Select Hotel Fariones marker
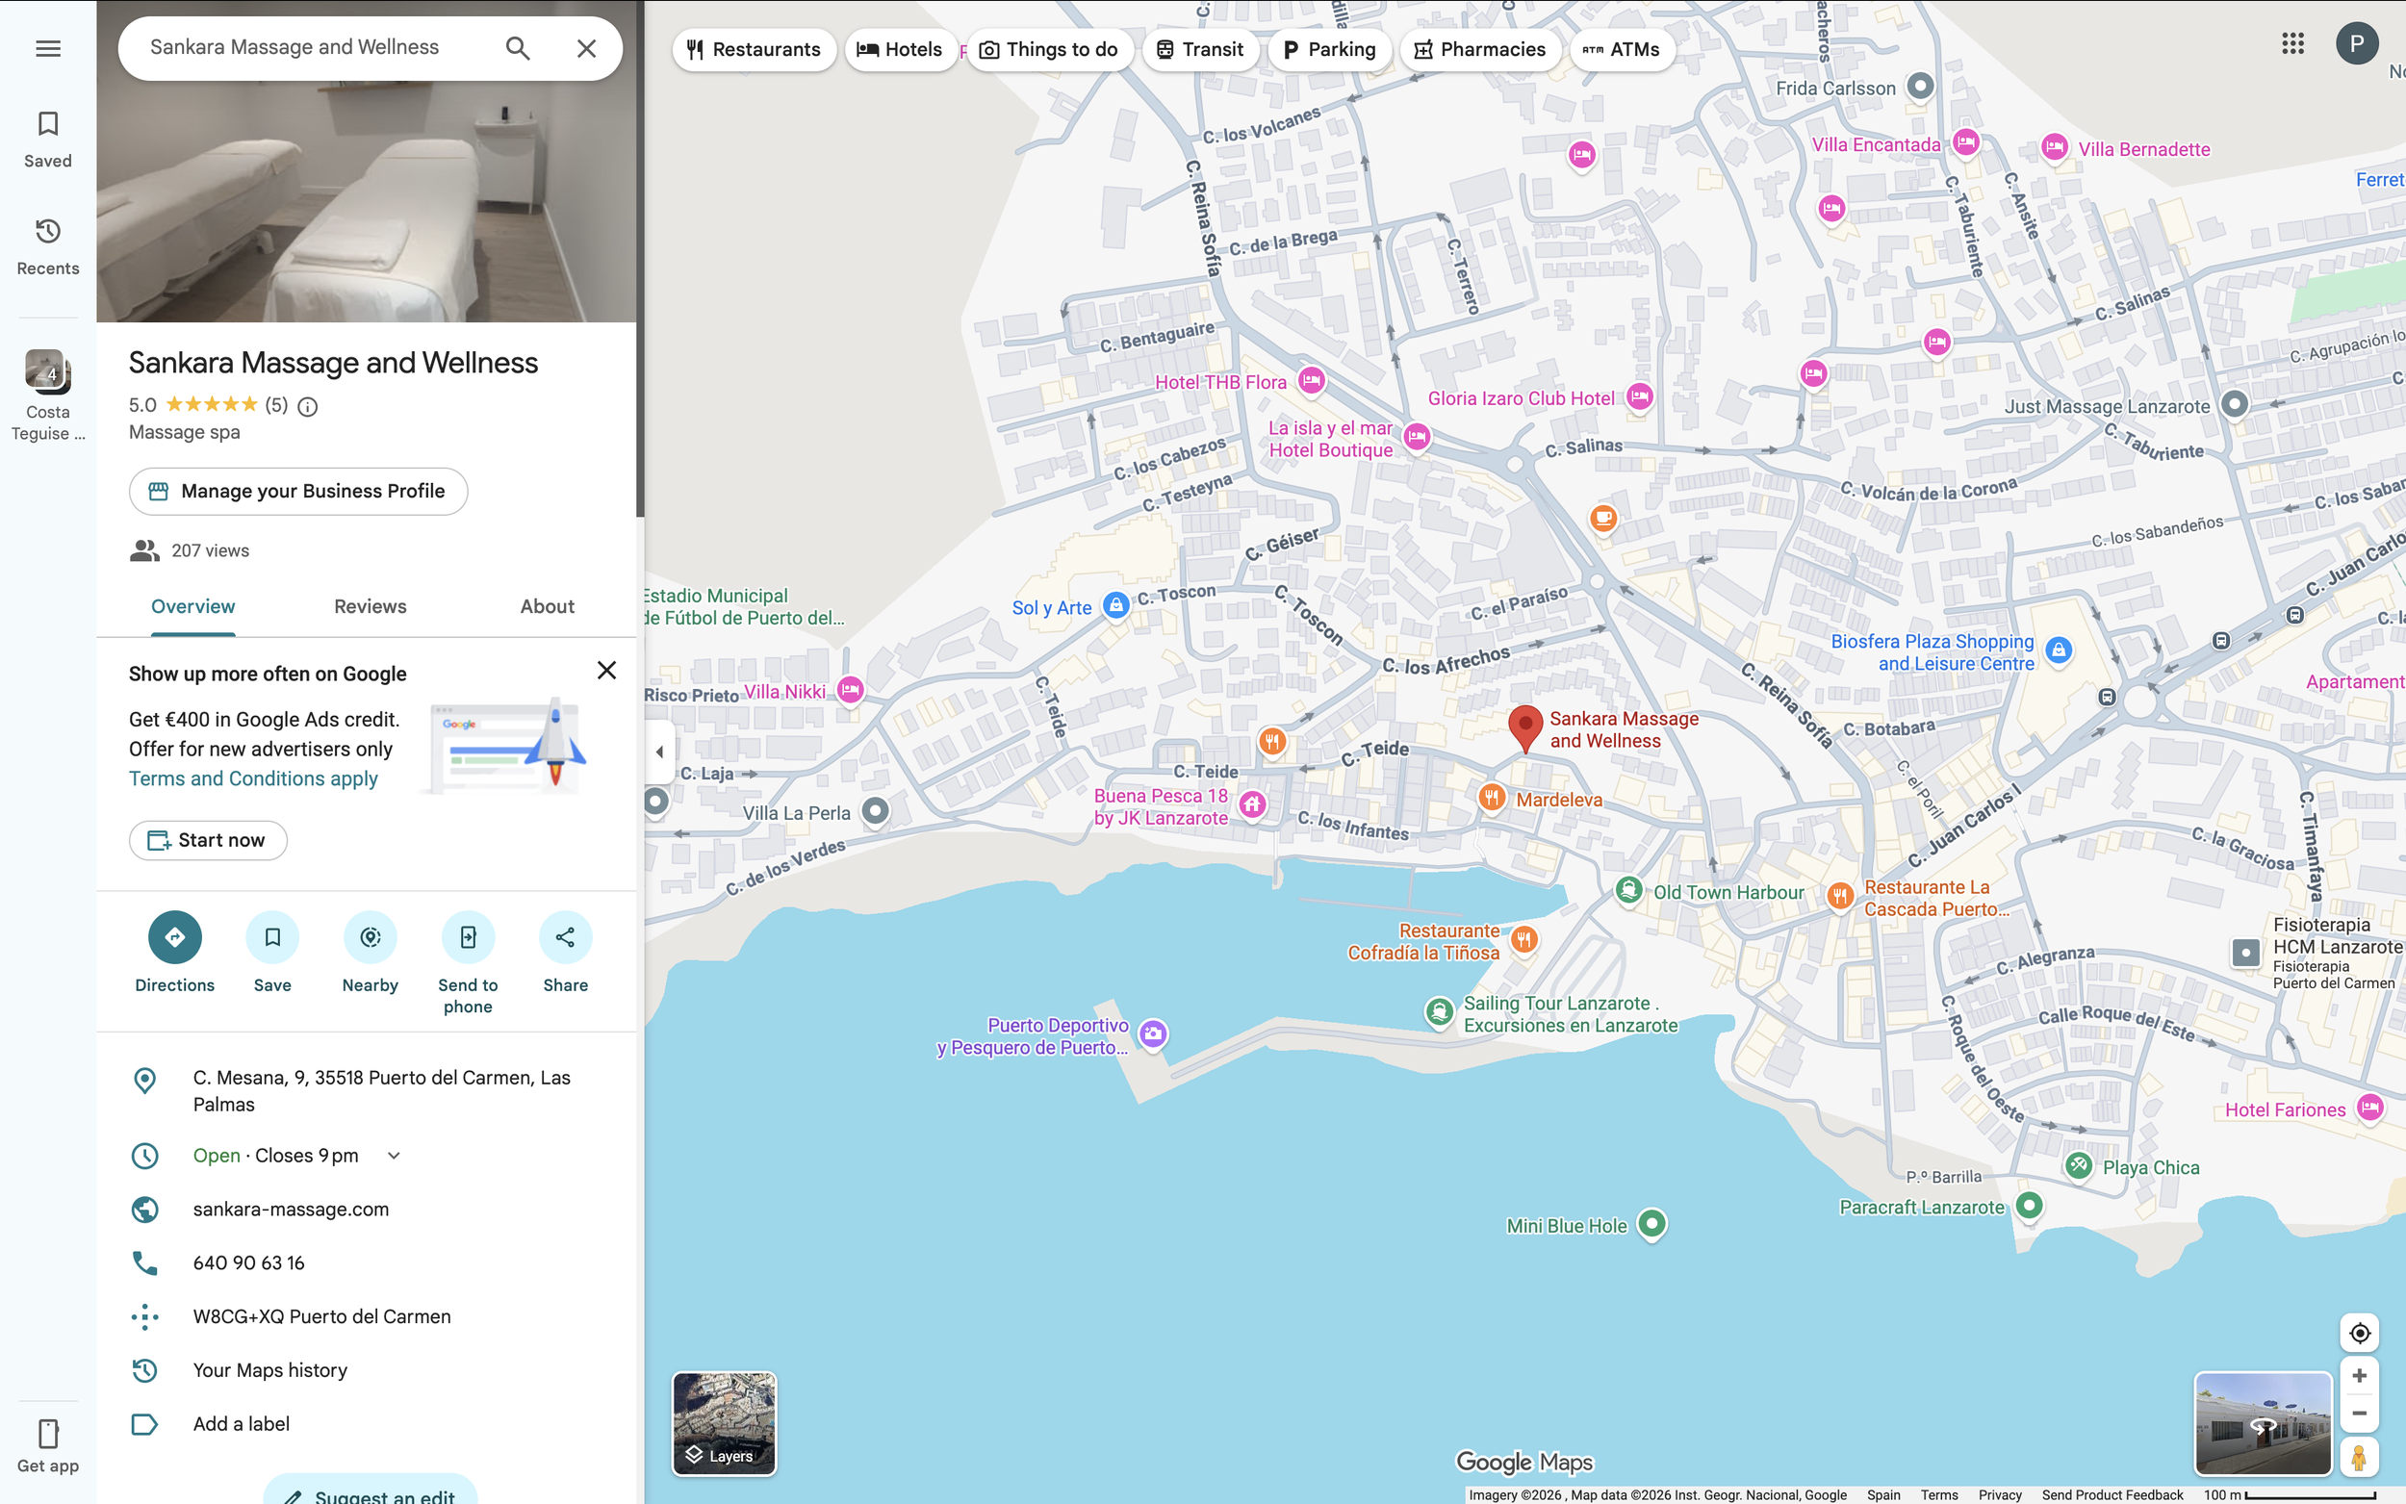2406x1504 pixels. tap(2370, 1108)
